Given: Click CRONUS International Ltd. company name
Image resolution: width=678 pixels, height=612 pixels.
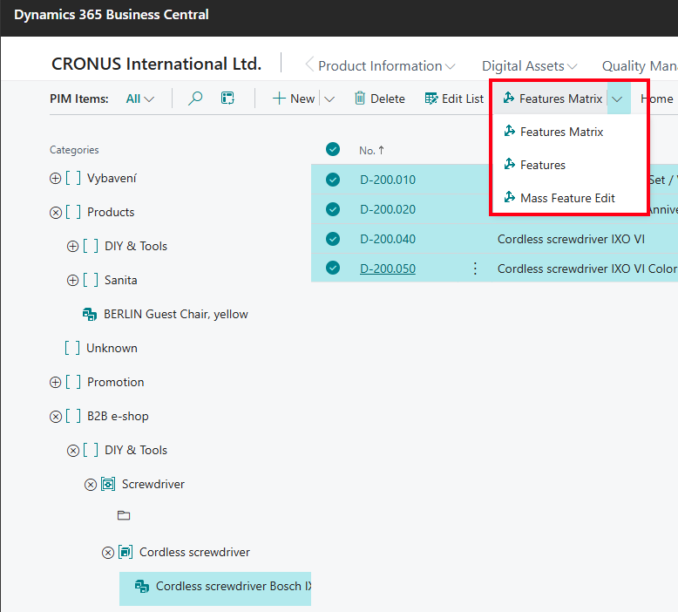Looking at the screenshot, I should coord(157,64).
